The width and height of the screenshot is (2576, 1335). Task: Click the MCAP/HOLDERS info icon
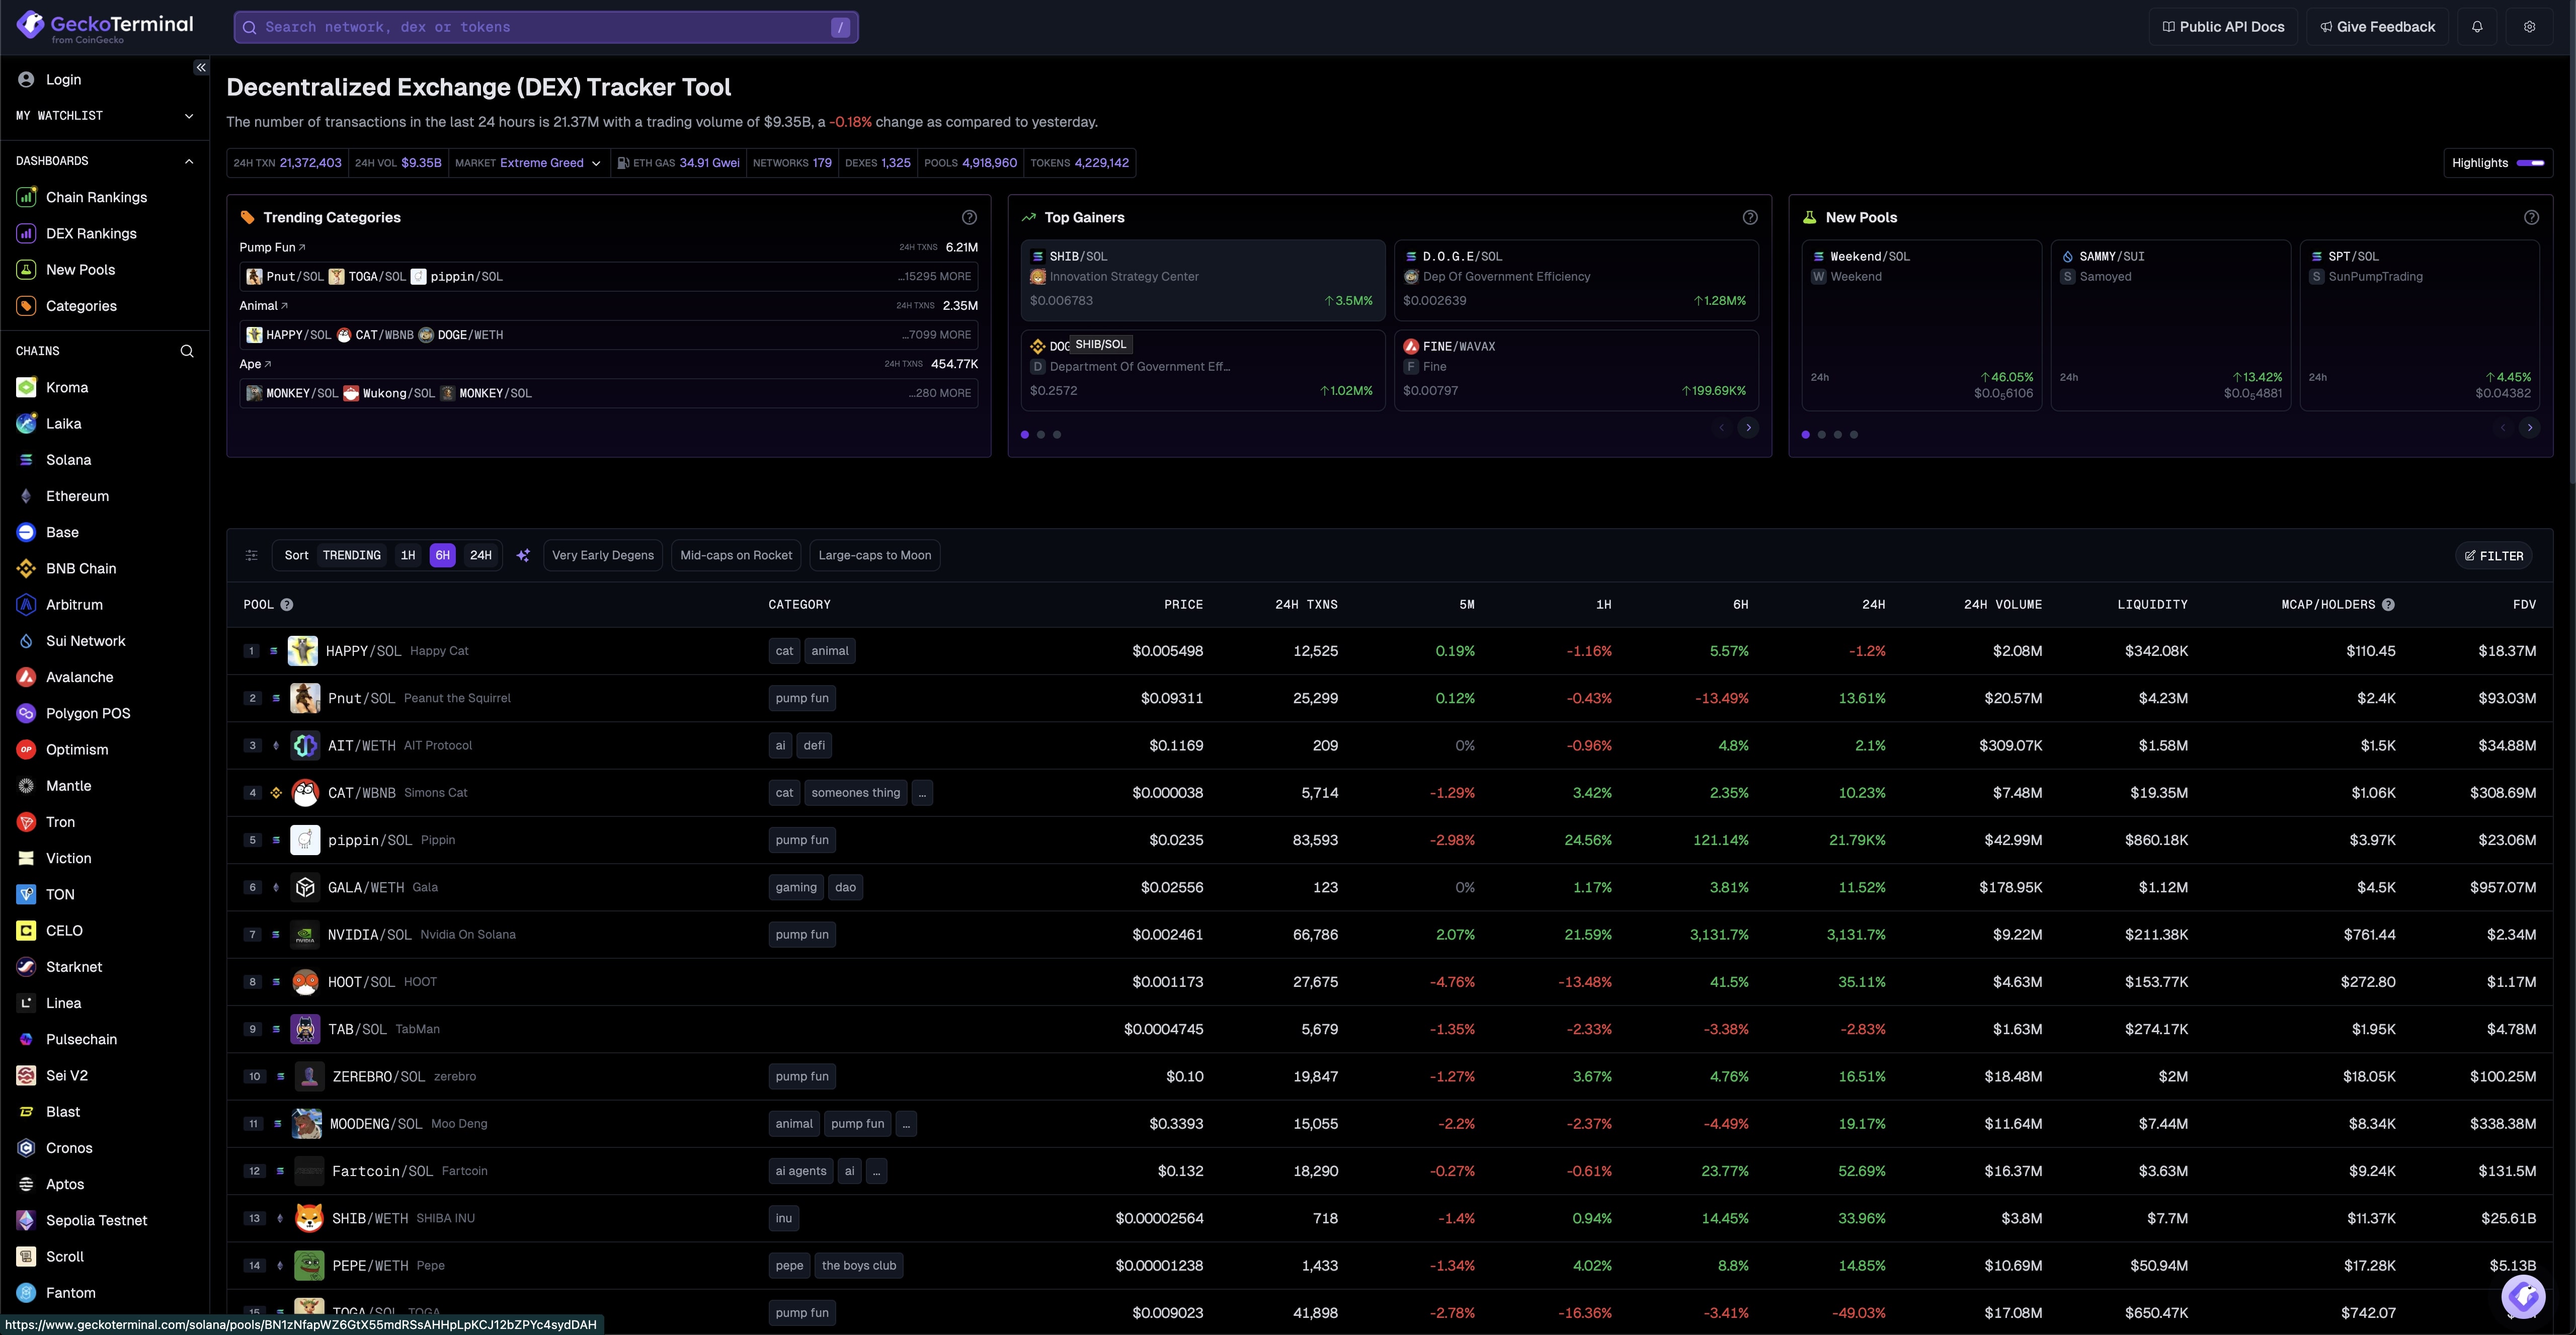(x=2388, y=604)
